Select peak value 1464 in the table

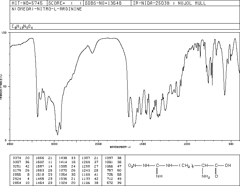click(x=40, y=183)
